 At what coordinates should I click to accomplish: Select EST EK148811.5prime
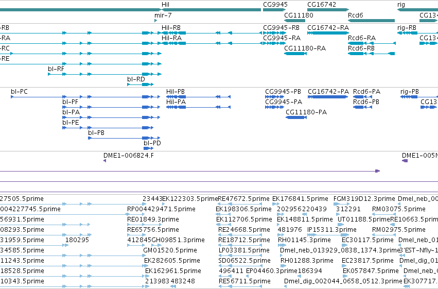coord(305,219)
